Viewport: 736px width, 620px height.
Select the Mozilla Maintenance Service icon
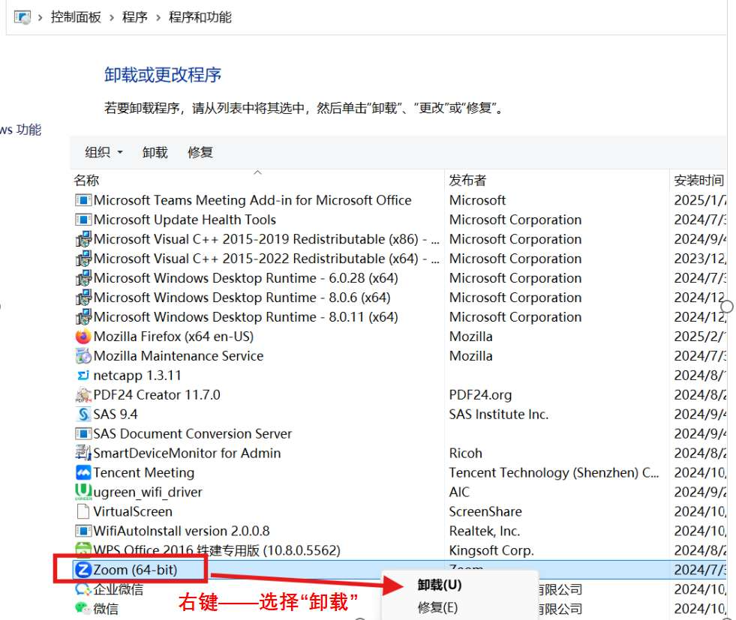click(83, 356)
